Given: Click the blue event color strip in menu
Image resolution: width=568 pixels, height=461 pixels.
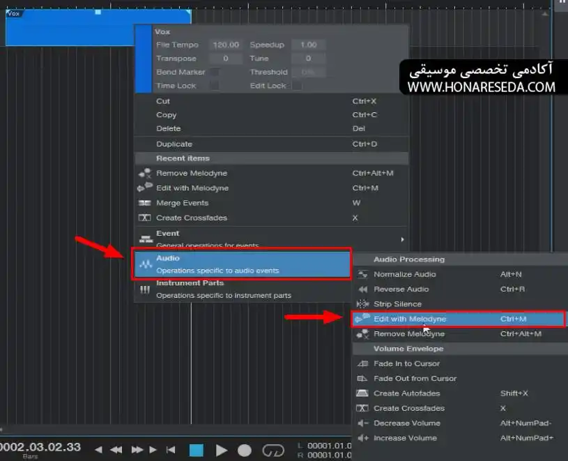Looking at the screenshot, I should point(143,59).
